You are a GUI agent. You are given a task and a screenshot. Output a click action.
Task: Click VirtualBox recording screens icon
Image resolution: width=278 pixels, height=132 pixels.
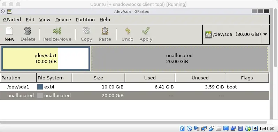[233, 128]
